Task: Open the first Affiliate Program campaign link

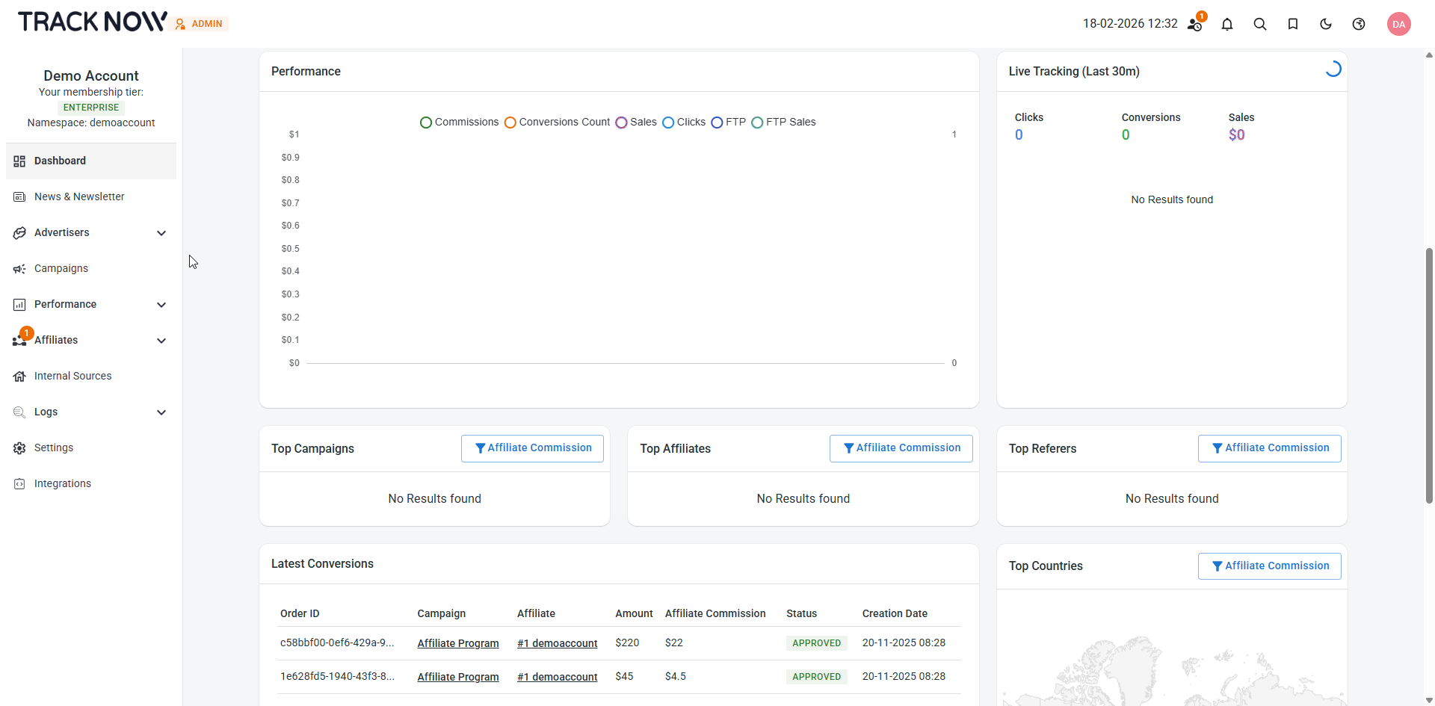Action: click(x=457, y=643)
